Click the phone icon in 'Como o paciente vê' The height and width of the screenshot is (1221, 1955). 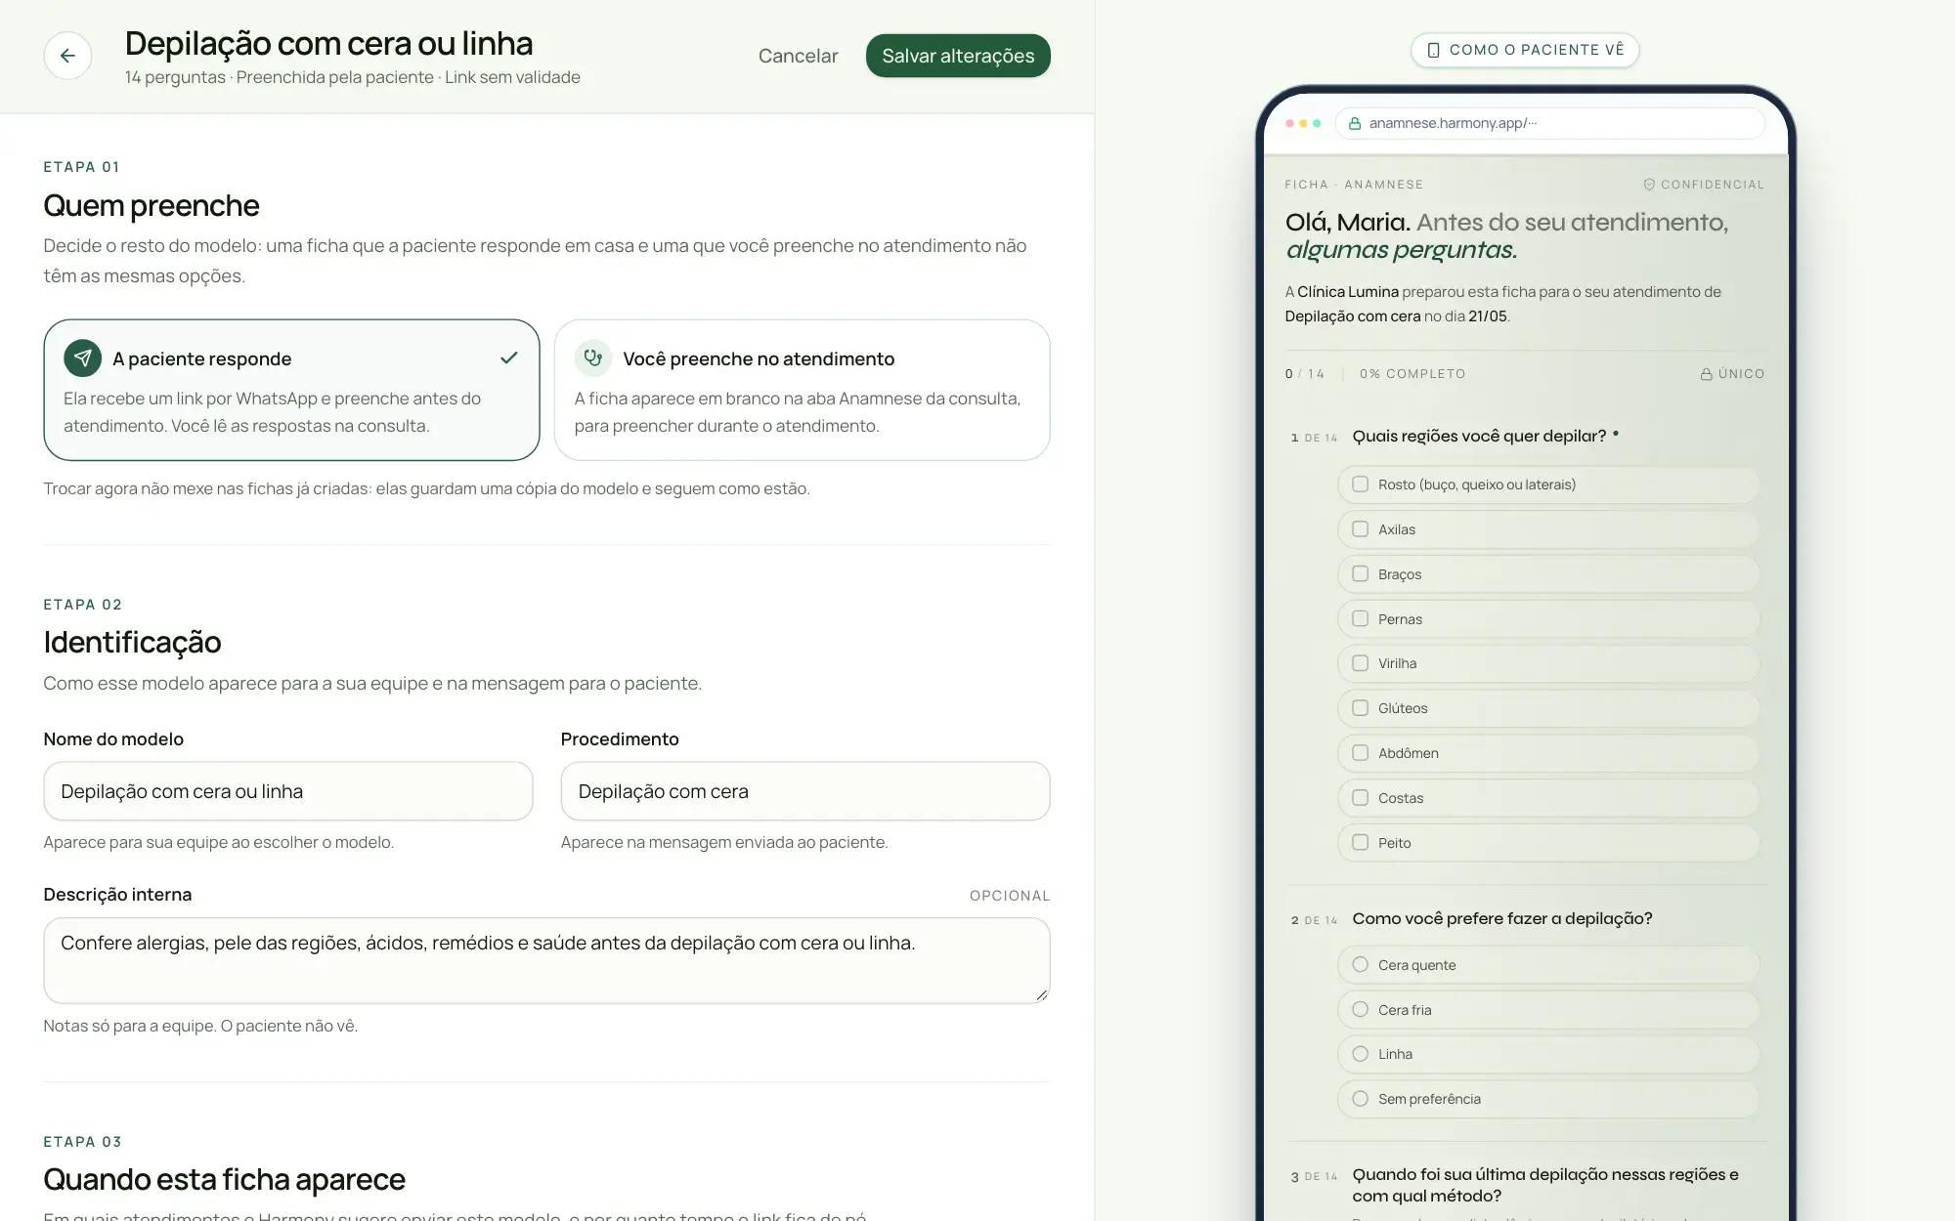[x=1434, y=50]
